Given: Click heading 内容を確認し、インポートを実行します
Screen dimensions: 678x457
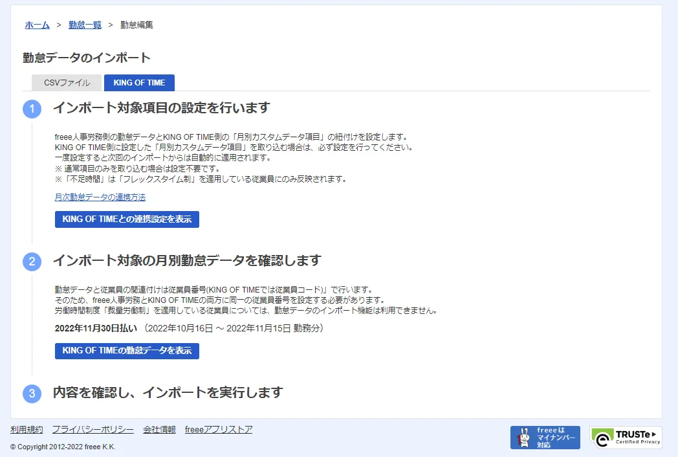Looking at the screenshot, I should pyautogui.click(x=168, y=392).
